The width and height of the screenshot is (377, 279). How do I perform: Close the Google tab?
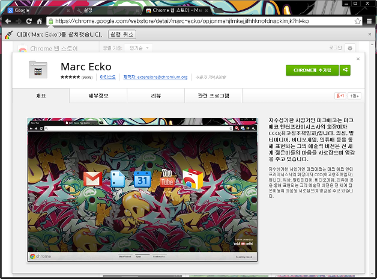click(x=68, y=11)
